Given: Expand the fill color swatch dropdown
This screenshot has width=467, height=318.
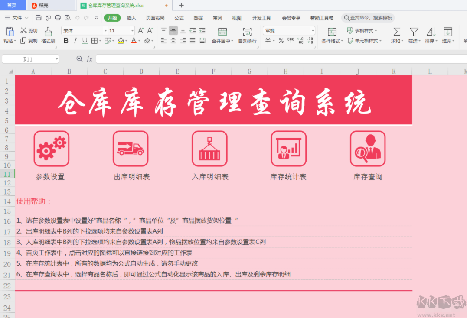Looking at the screenshot, I should pos(126,40).
